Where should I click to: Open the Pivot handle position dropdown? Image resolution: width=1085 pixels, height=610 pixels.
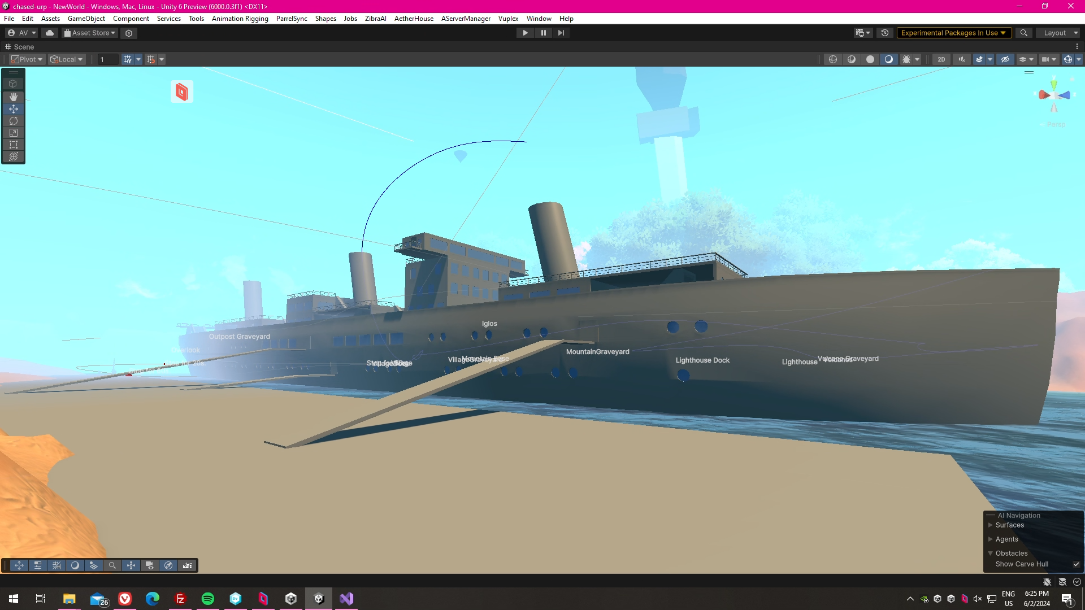pyautogui.click(x=27, y=59)
